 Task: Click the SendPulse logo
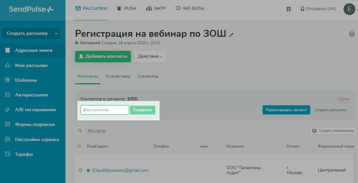[x=31, y=9]
